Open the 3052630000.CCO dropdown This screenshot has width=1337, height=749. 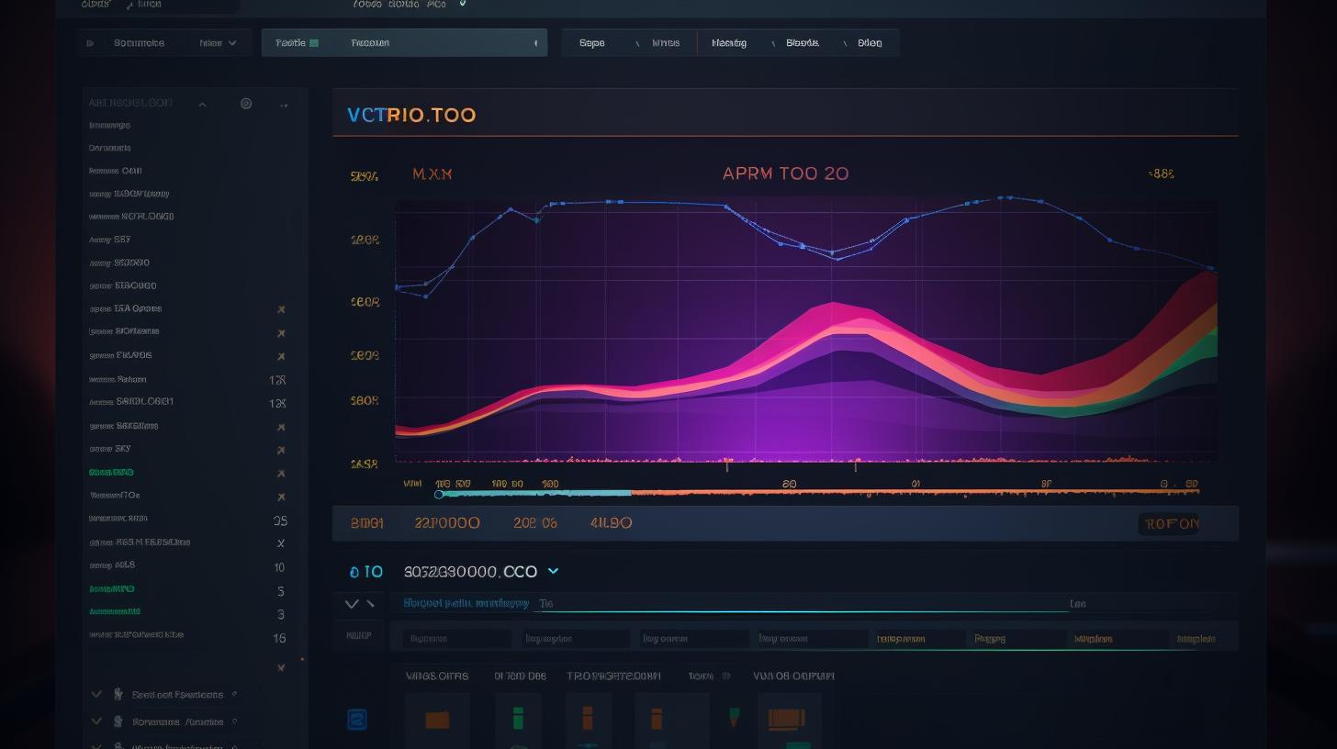[553, 571]
